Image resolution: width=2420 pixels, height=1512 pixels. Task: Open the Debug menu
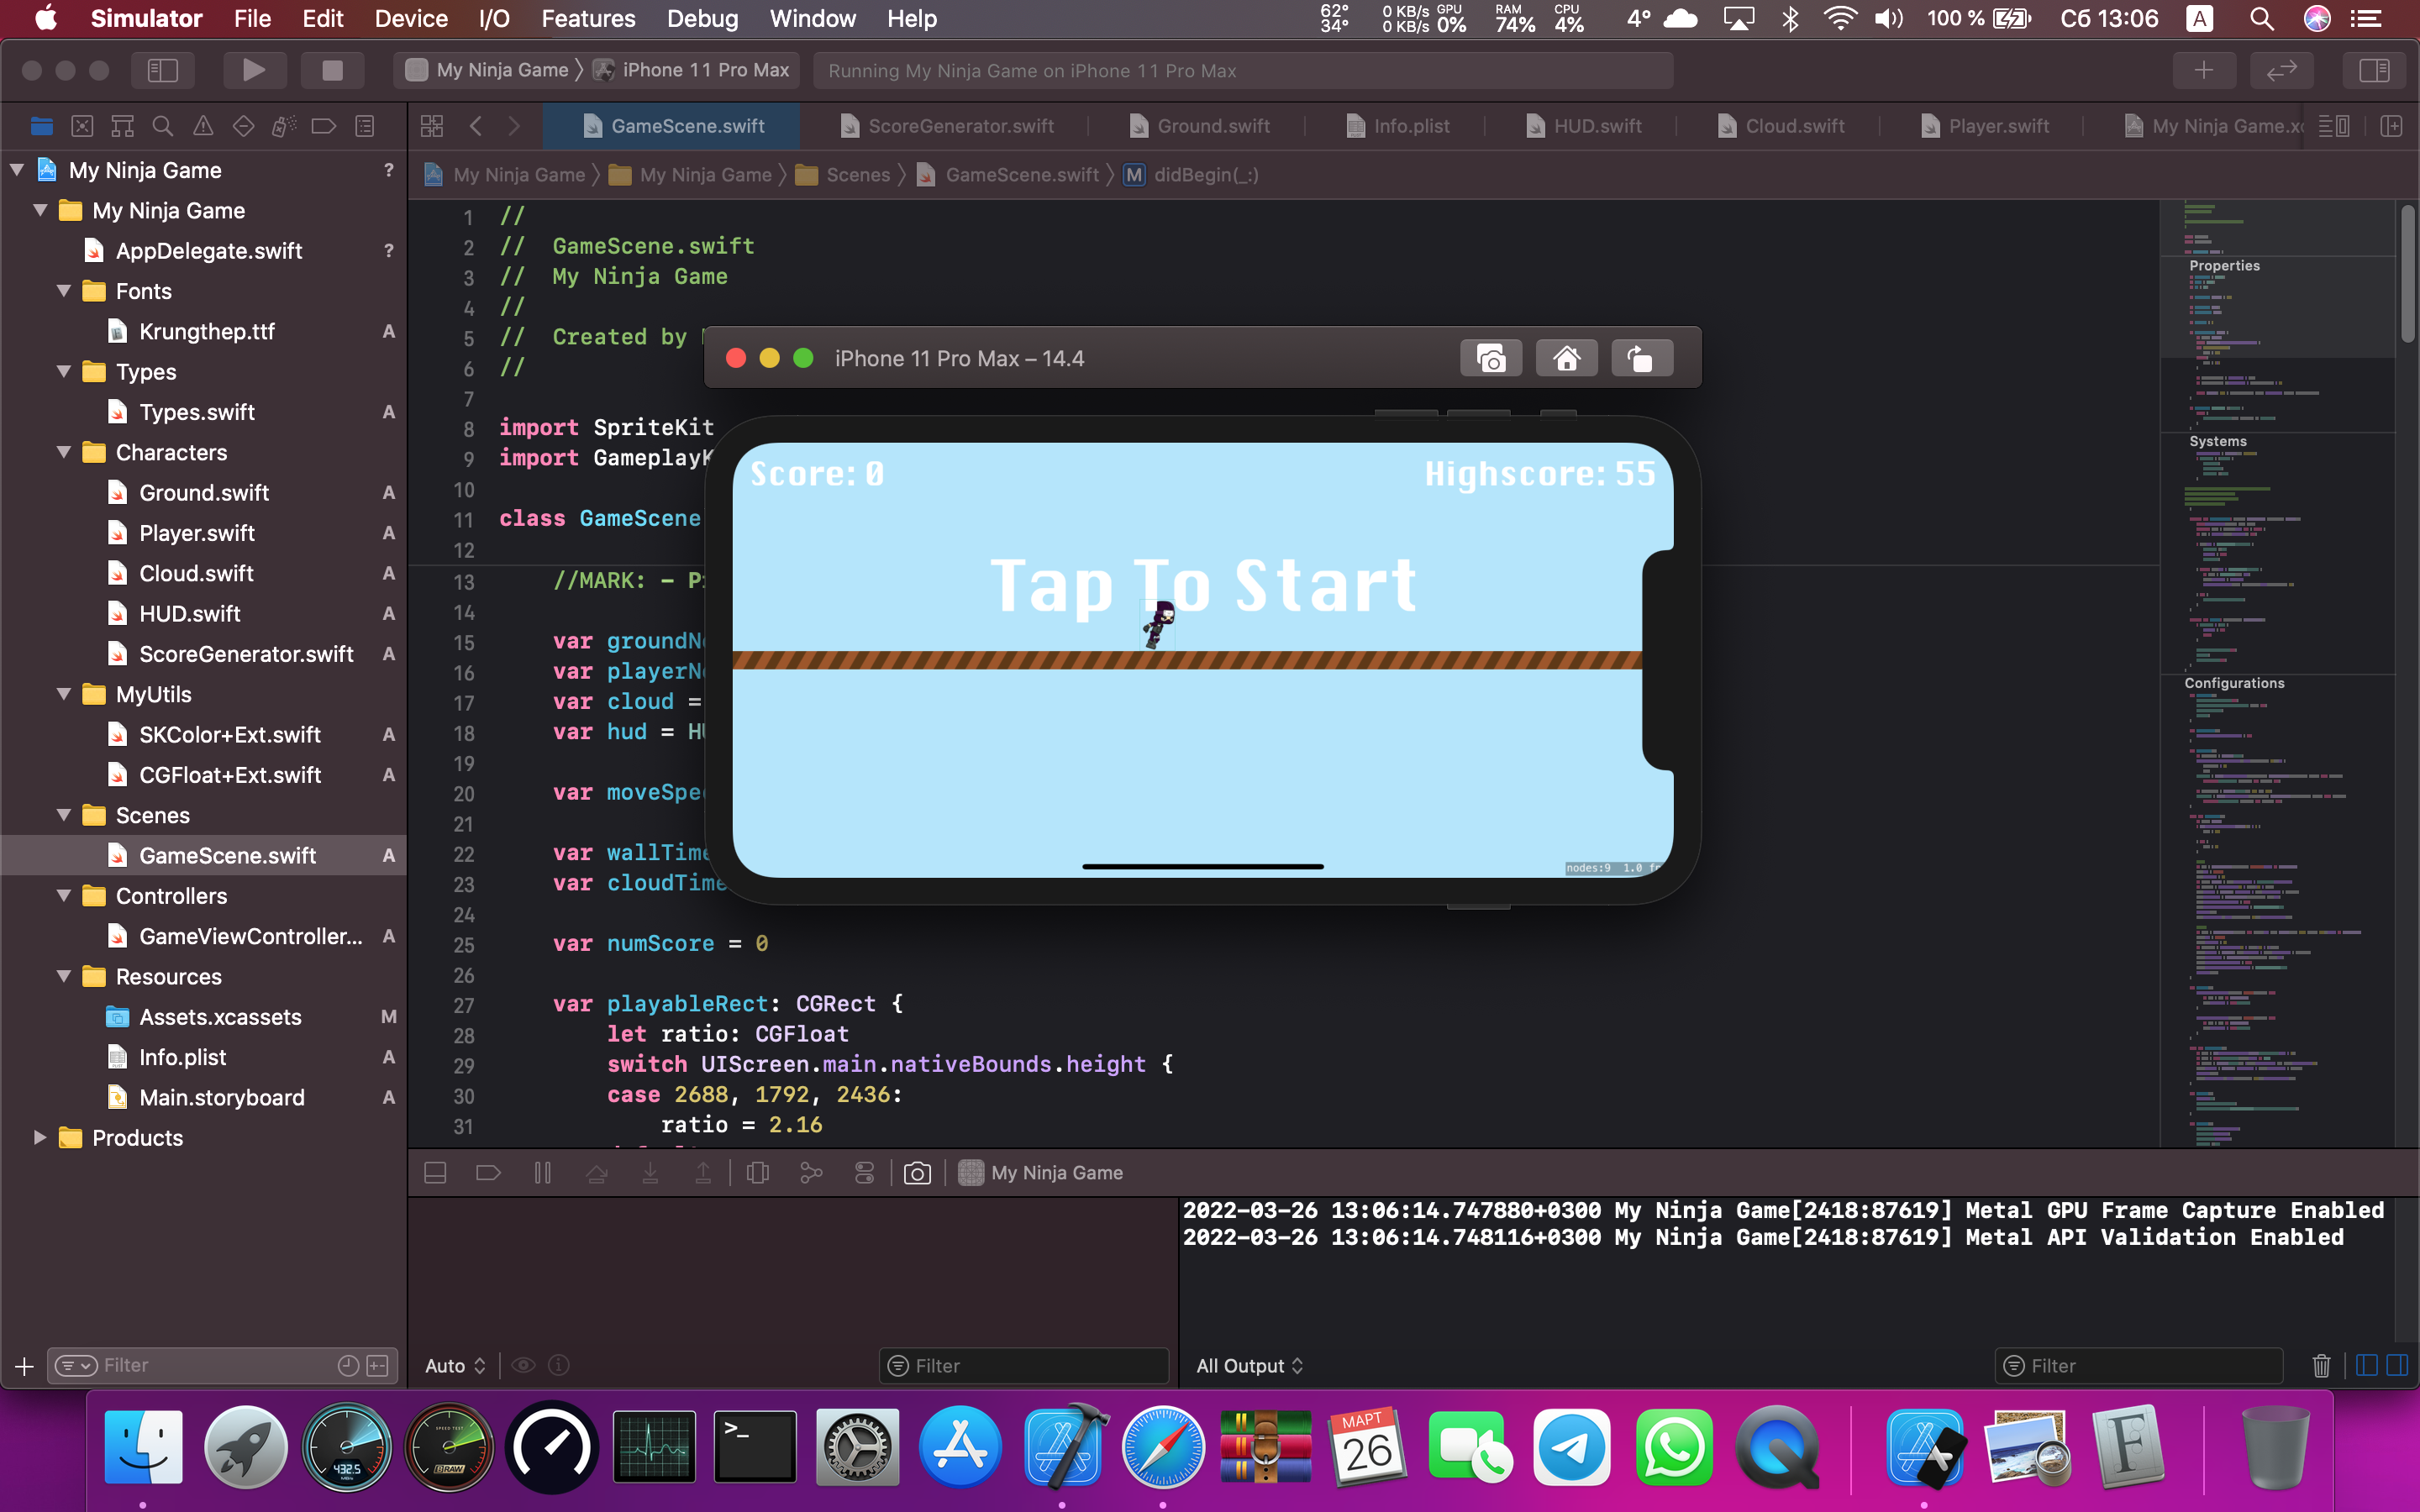click(x=702, y=18)
